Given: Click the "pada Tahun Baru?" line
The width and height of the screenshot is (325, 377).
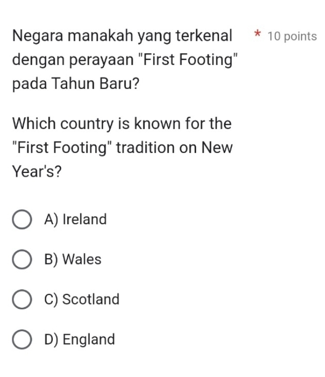Looking at the screenshot, I should (x=76, y=84).
